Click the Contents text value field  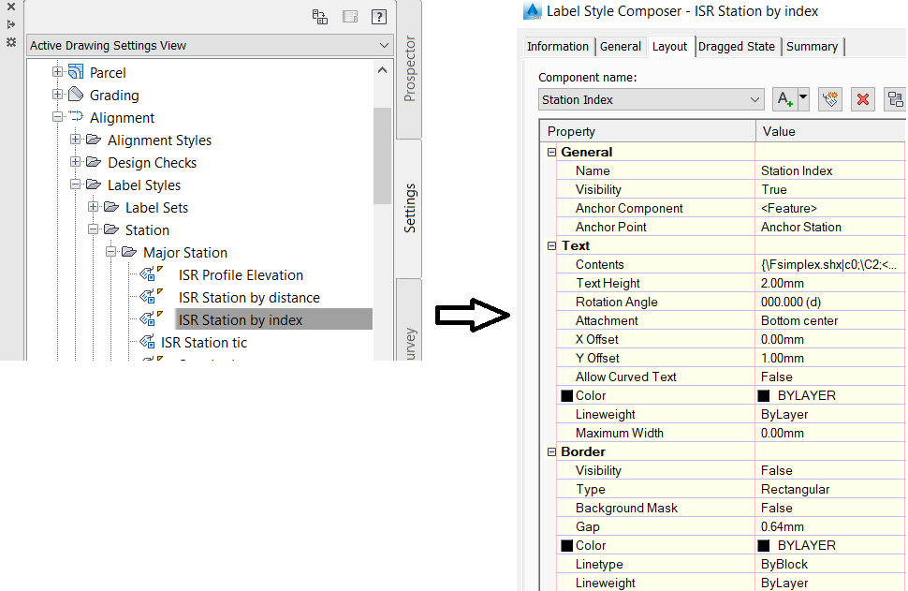[830, 265]
